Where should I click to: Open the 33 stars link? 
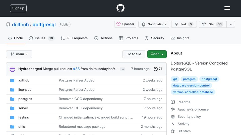click(x=184, y=131)
